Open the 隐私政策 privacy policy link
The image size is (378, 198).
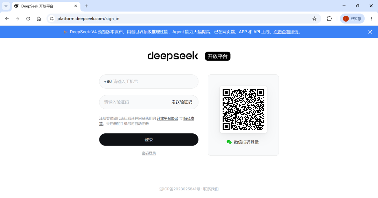tap(189, 118)
